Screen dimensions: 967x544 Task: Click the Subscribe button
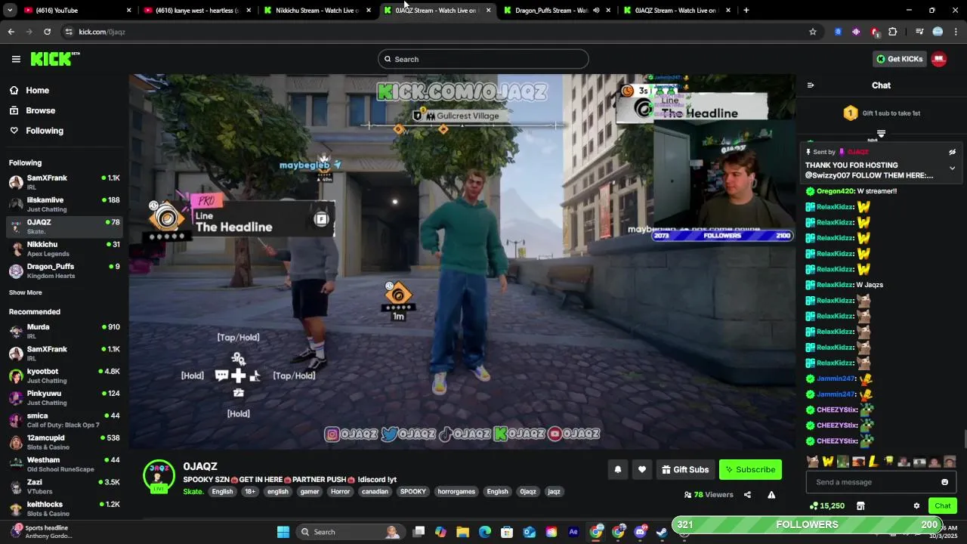point(750,470)
